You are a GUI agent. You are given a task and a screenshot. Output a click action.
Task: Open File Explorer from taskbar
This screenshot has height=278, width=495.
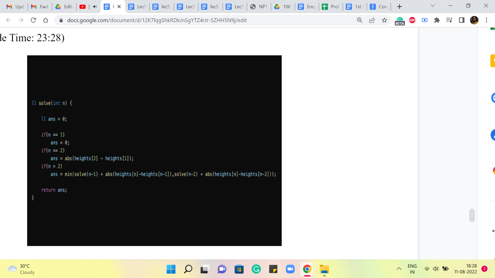324,269
